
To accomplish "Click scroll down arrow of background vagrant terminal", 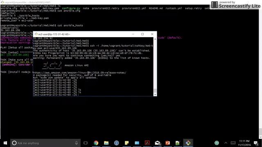I will tap(260, 137).
